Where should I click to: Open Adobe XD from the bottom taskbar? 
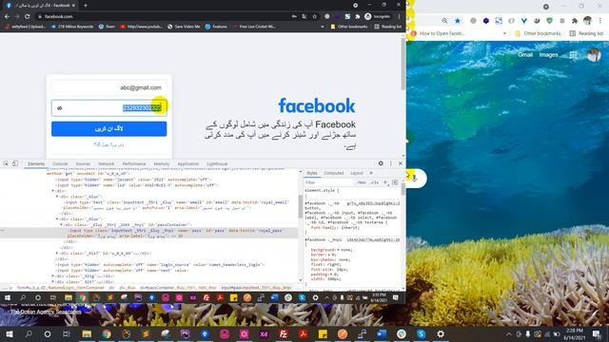[264, 333]
